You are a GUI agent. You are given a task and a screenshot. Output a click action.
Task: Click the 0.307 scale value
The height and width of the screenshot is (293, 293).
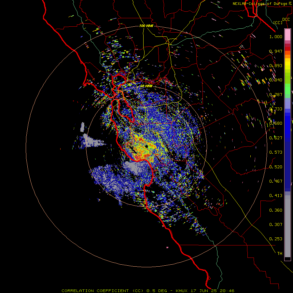coord(276,225)
